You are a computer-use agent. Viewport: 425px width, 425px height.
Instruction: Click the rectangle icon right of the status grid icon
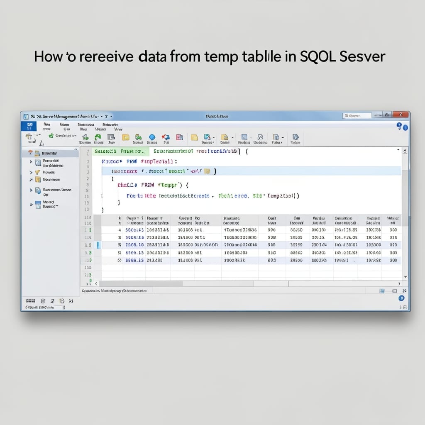pyautogui.click(x=395, y=291)
